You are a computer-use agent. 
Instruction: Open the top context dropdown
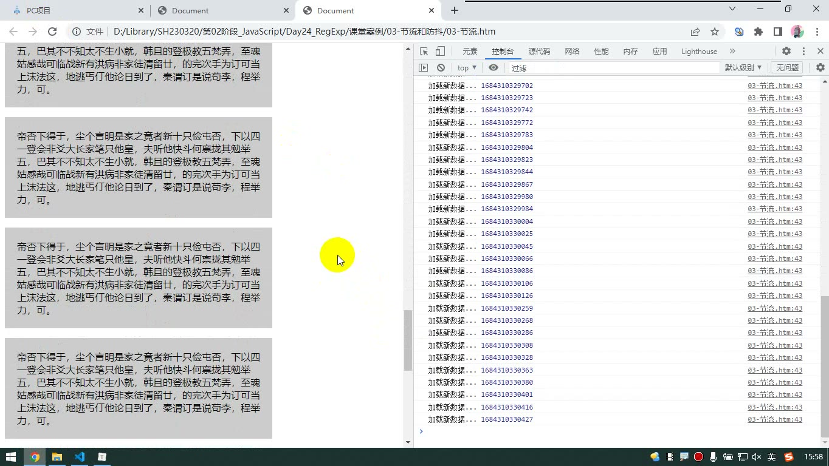coord(467,68)
